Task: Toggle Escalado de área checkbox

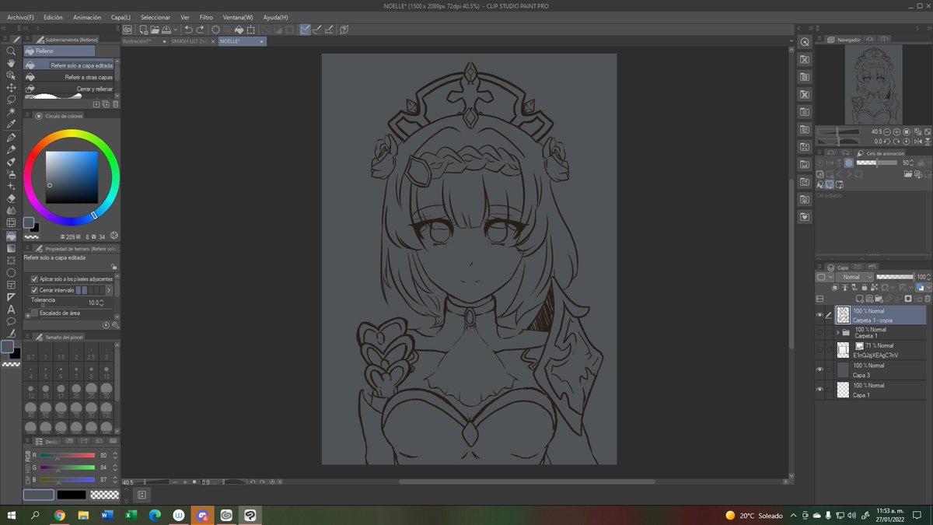Action: [x=34, y=313]
